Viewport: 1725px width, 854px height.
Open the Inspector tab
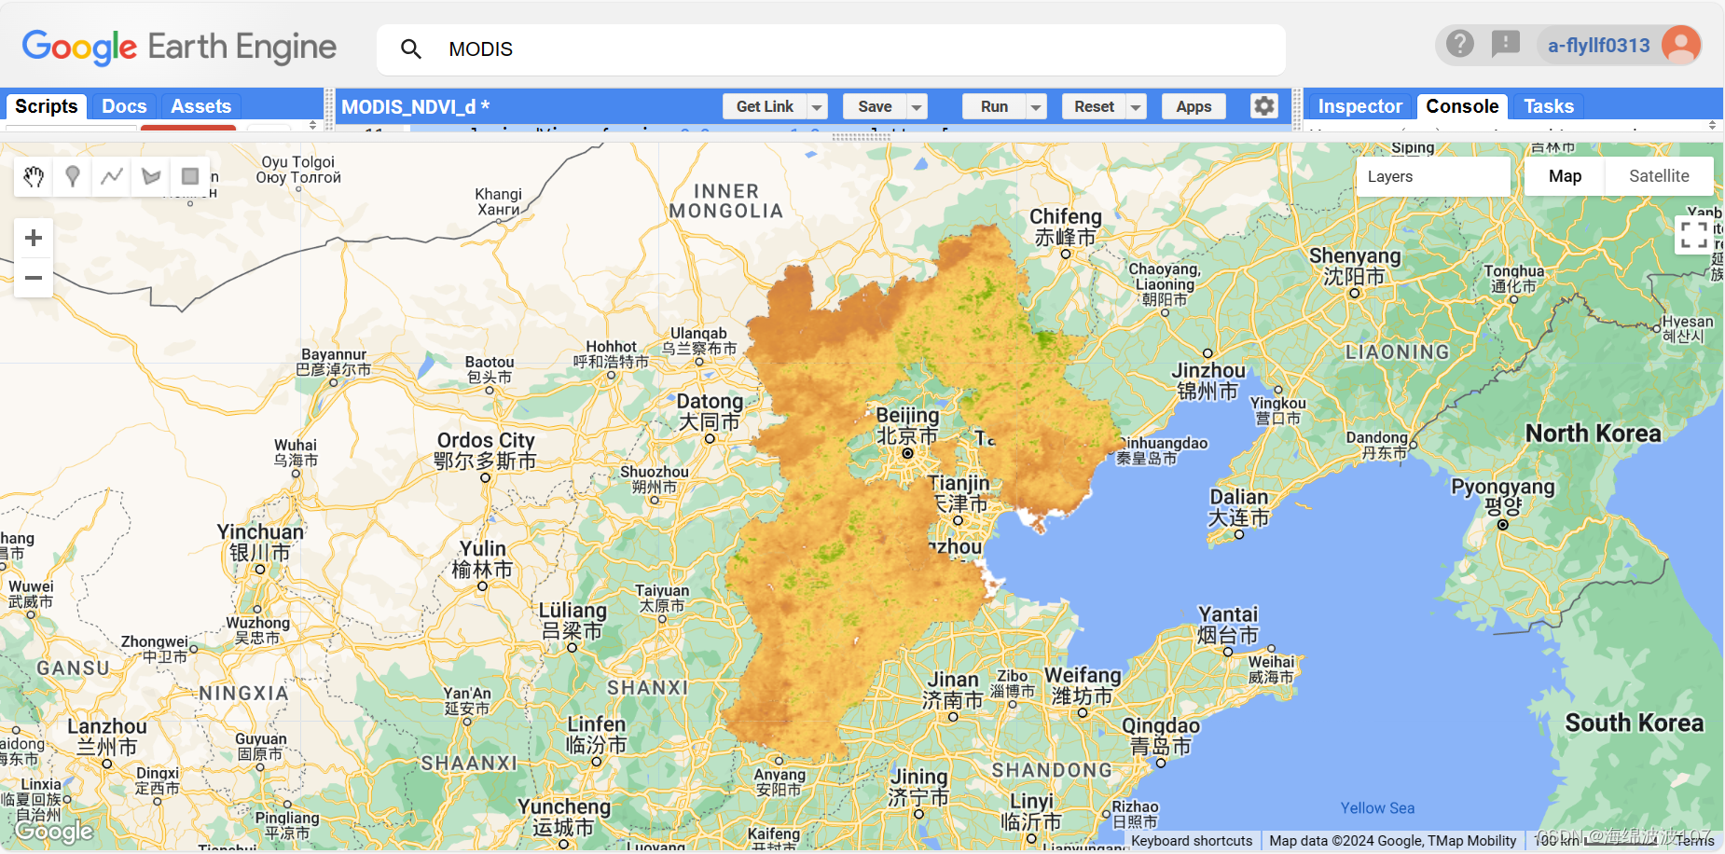click(1359, 106)
